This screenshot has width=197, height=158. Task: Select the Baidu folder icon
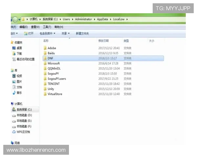tap(45, 53)
